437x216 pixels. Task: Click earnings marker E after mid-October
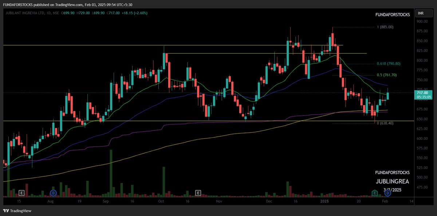pyautogui.click(x=198, y=192)
